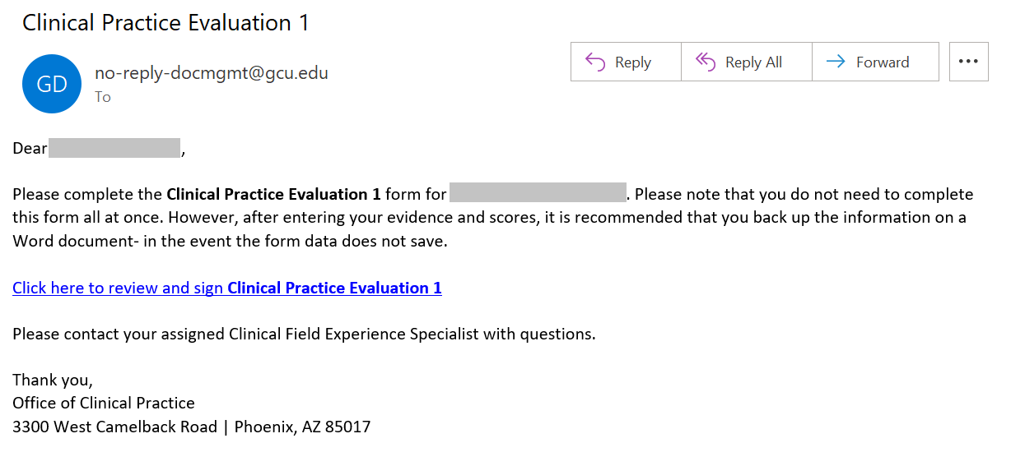Click the redacted name after Dear
This screenshot has width=1011, height=466.
point(114,149)
